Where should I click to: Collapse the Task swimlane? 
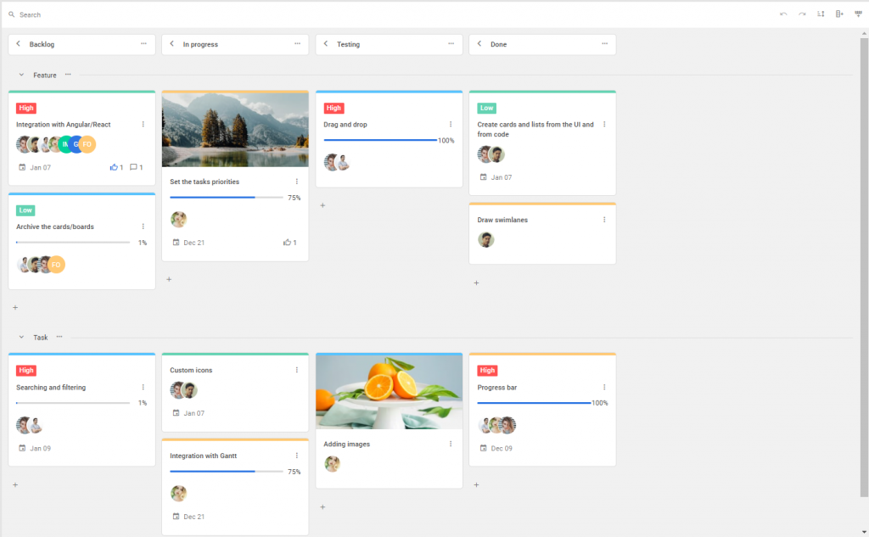pos(21,337)
